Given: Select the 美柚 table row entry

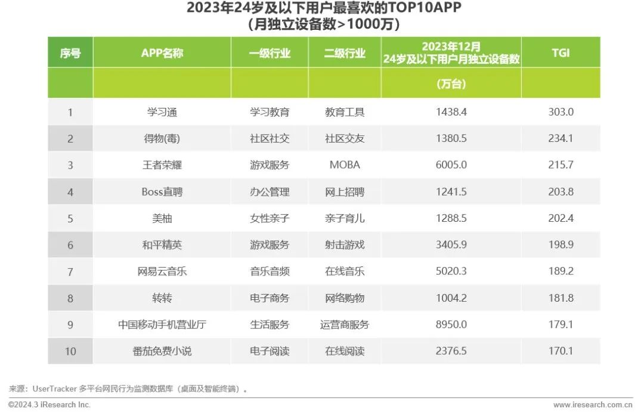Looking at the screenshot, I should click(x=162, y=218).
